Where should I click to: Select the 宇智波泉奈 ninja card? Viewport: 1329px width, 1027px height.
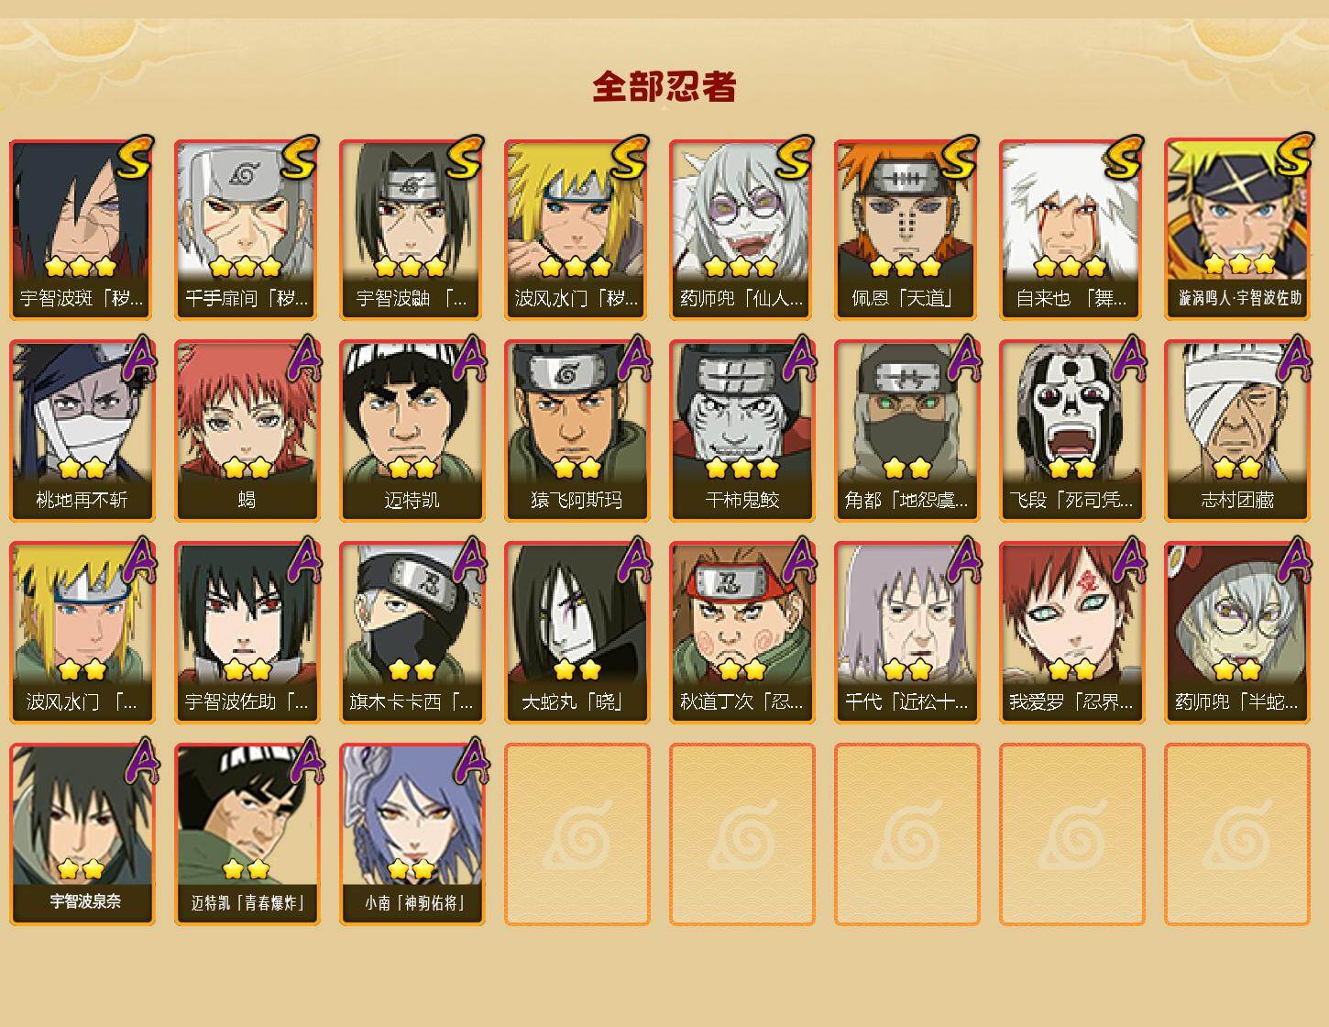click(81, 834)
